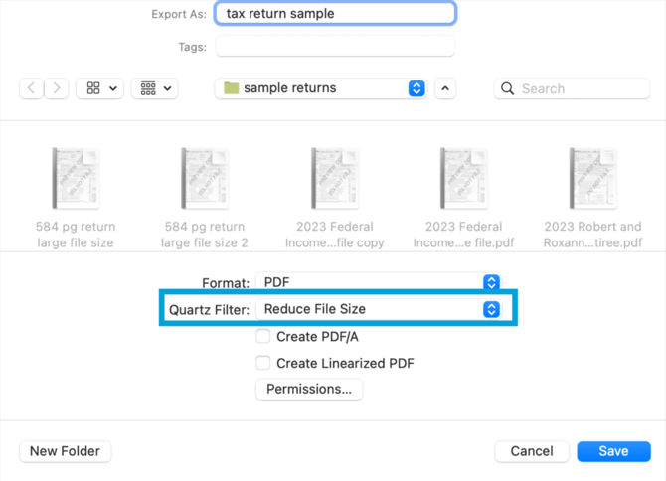The image size is (666, 481).
Task: Select the 2023 Robert and Roxann PDF file
Action: pyautogui.click(x=592, y=179)
